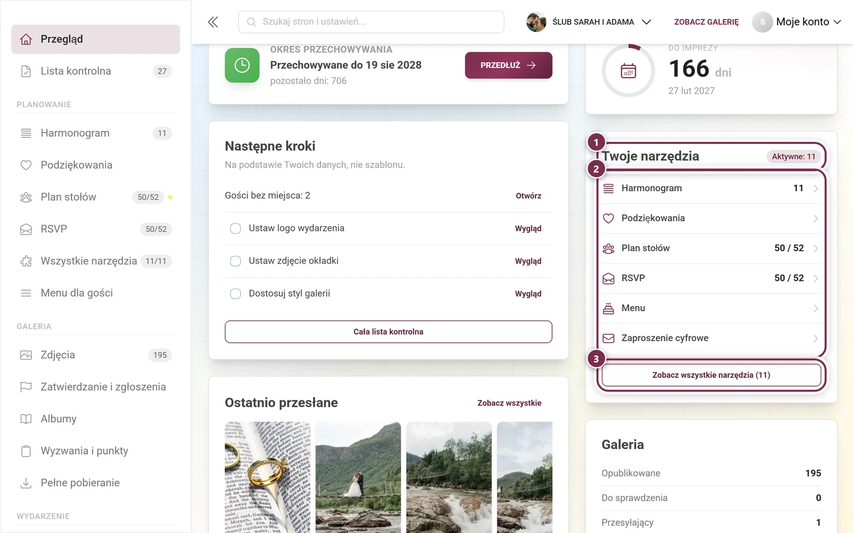The image size is (854, 533).
Task: Open wedding rings on book thumbnail
Action: (x=267, y=477)
